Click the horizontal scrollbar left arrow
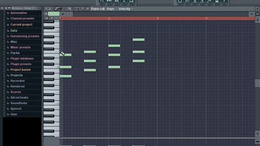 (x=63, y=14)
